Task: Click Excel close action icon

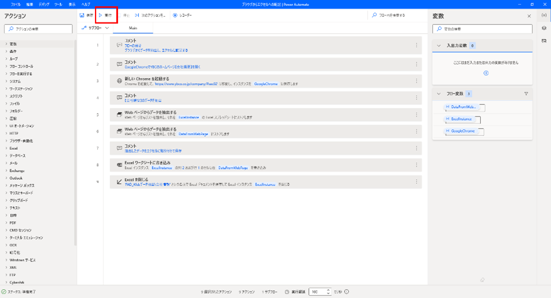Action: click(x=119, y=181)
